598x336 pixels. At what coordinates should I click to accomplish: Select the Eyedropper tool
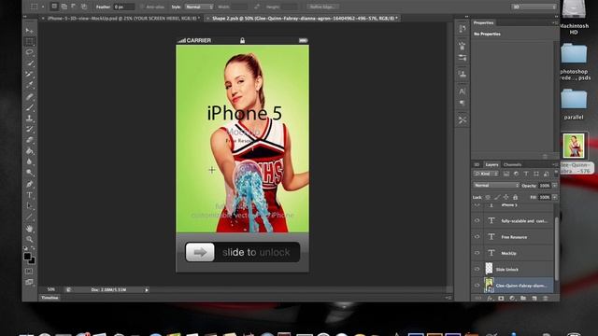29,85
